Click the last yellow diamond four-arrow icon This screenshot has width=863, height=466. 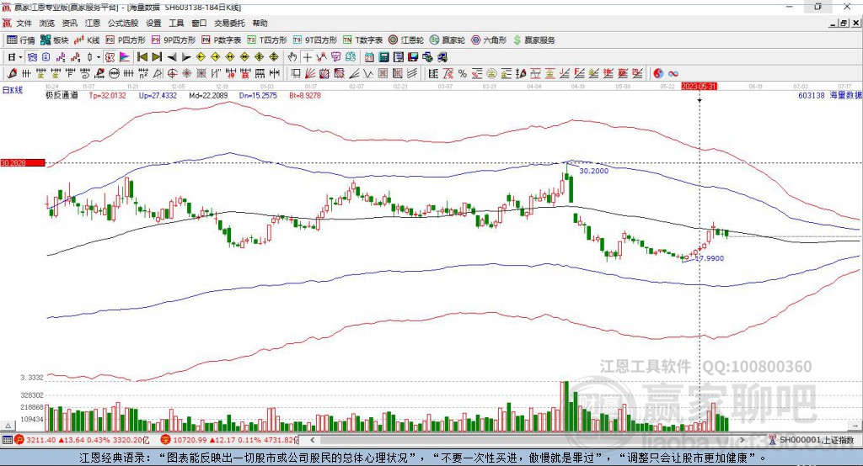pos(274,57)
